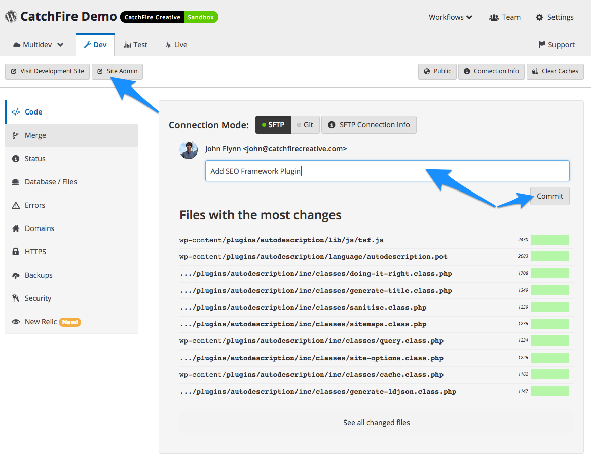Click Visit Development Site button
The image size is (591, 458).
[x=48, y=71]
